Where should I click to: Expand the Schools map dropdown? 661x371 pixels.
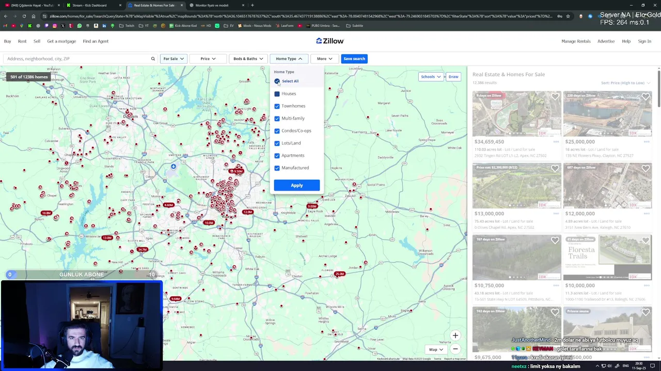[431, 77]
